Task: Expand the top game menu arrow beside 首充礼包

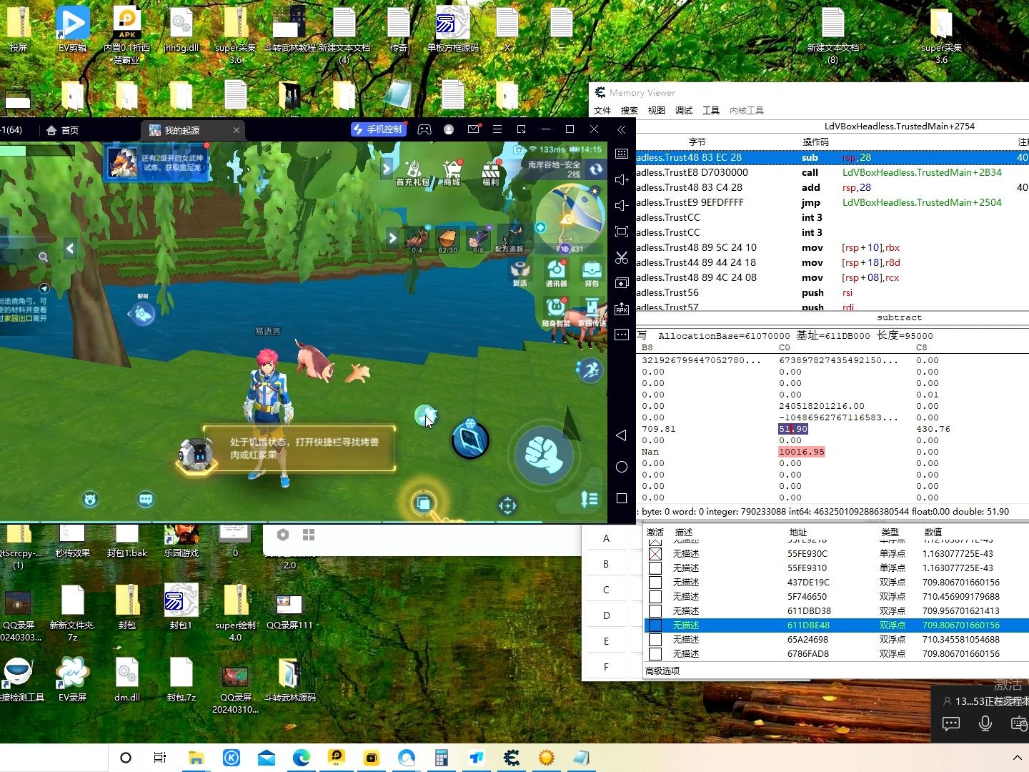Action: click(387, 169)
